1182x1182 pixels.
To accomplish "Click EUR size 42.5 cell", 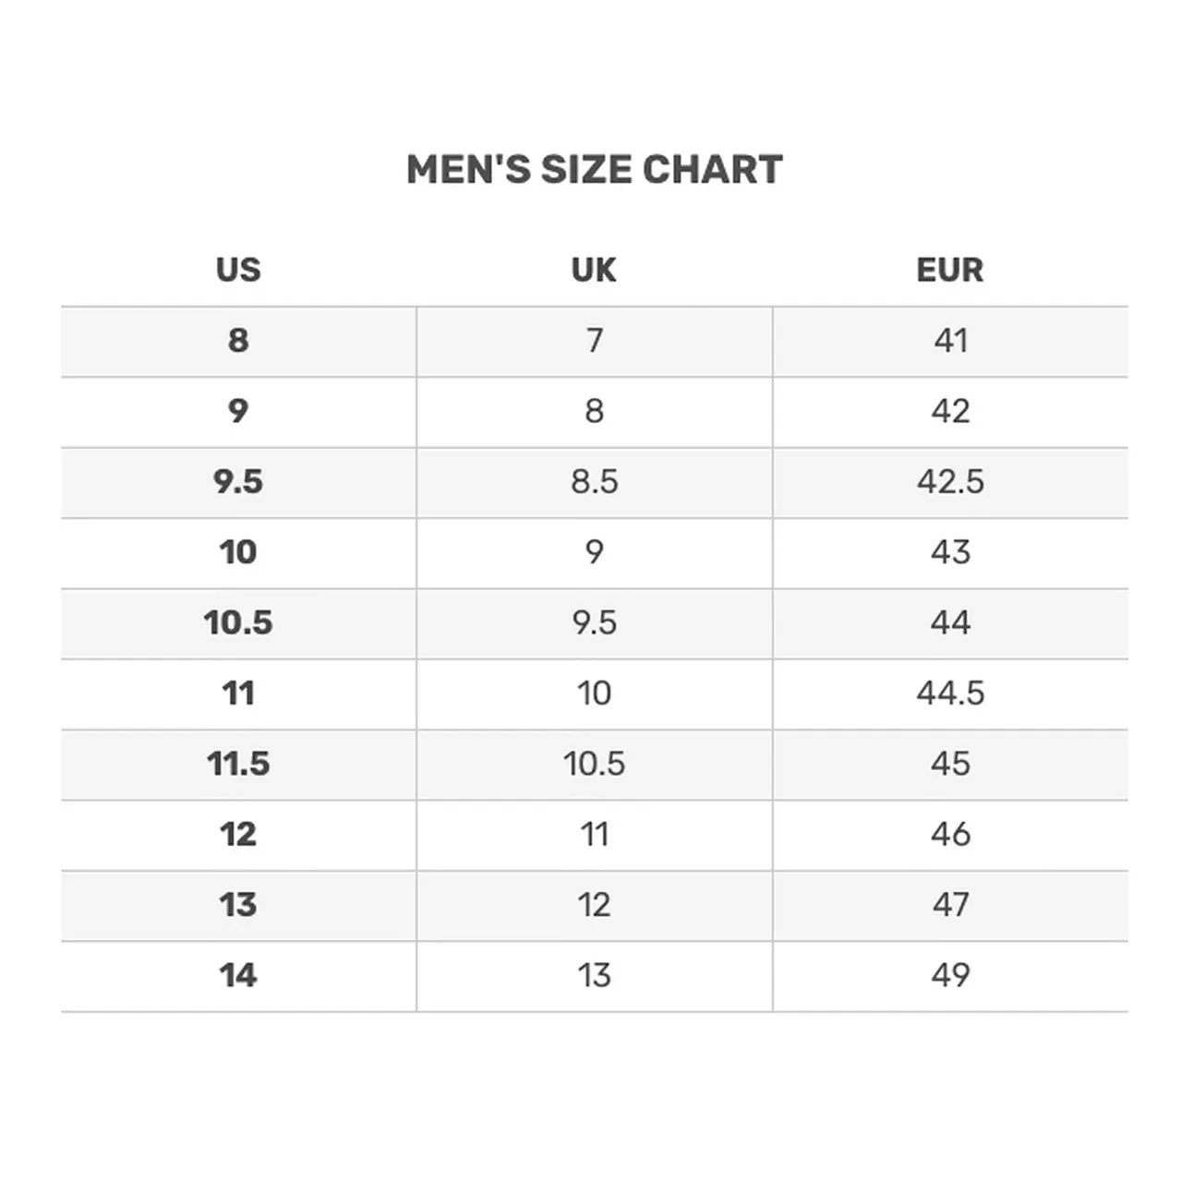I will [x=950, y=483].
